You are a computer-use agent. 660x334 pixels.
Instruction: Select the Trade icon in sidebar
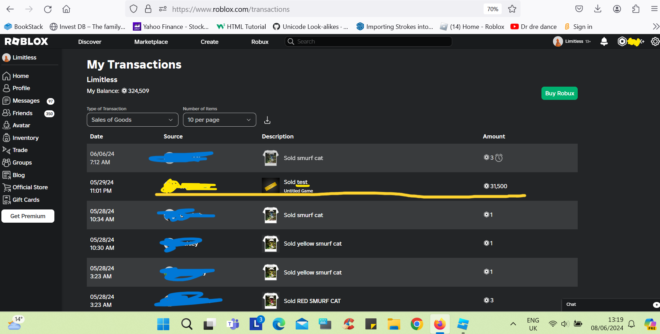7,150
